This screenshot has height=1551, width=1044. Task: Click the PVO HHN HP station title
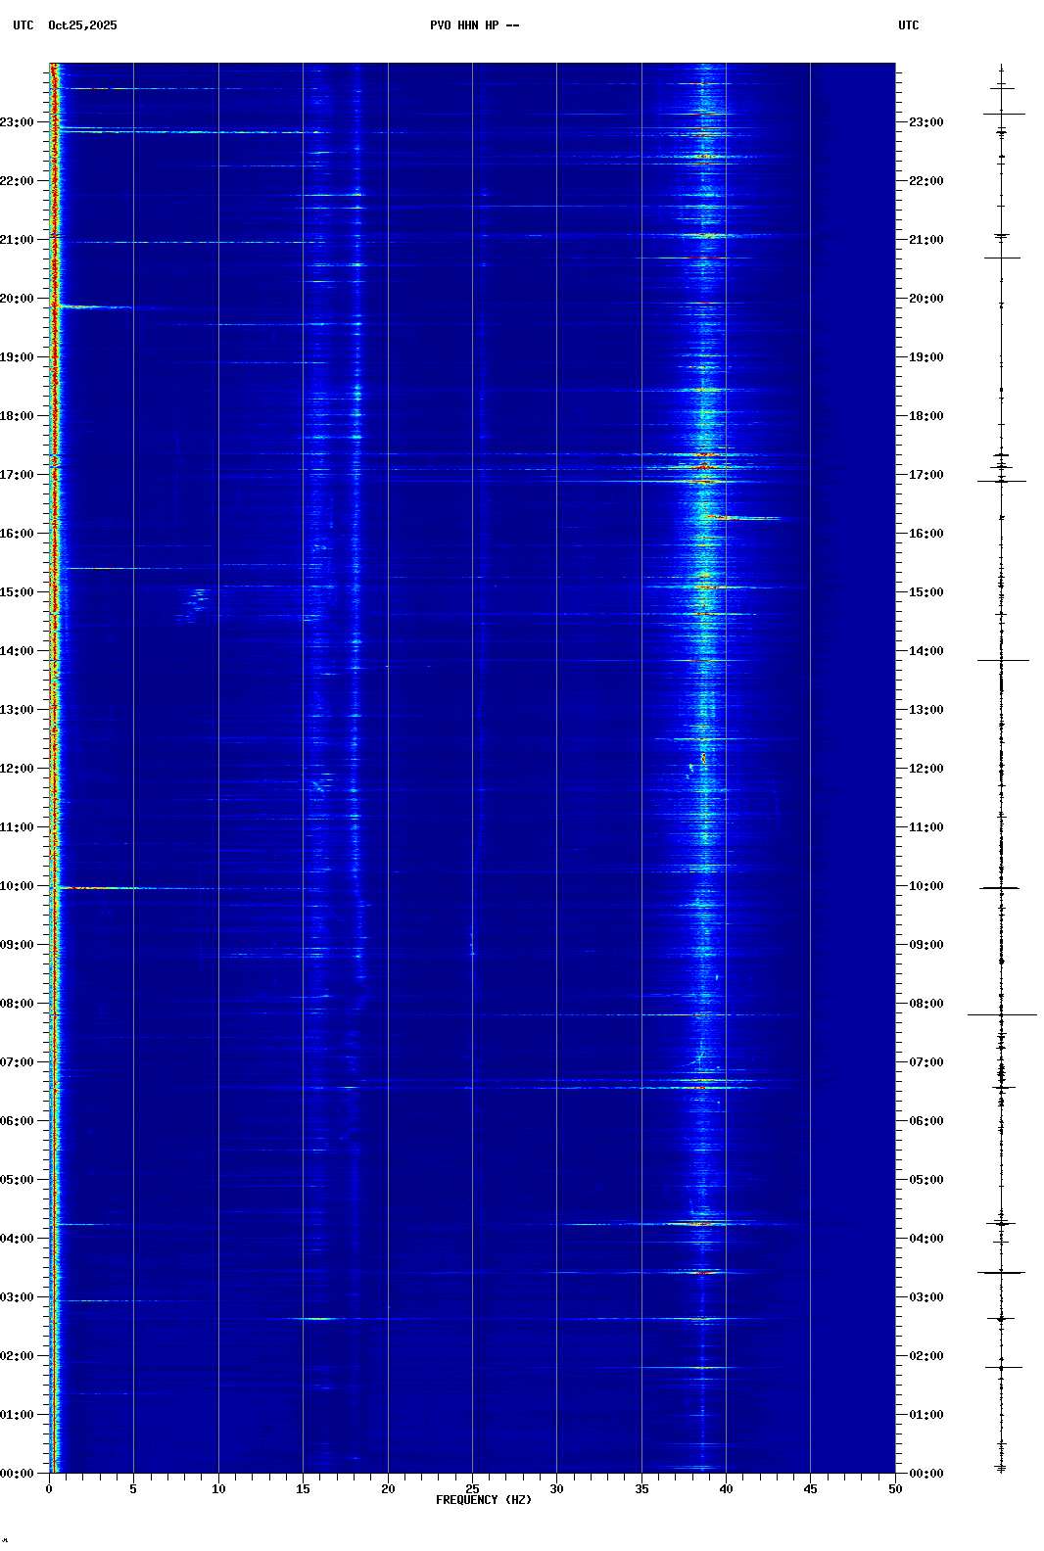click(474, 25)
